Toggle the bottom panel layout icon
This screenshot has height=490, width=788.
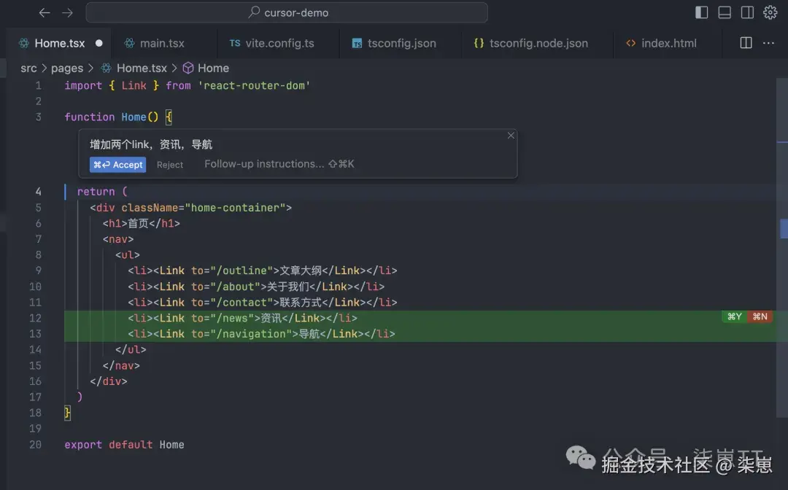pyautogui.click(x=725, y=12)
